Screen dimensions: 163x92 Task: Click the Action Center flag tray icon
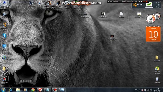tap(142, 90)
